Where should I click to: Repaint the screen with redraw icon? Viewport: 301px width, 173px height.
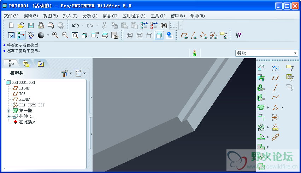[11, 35]
